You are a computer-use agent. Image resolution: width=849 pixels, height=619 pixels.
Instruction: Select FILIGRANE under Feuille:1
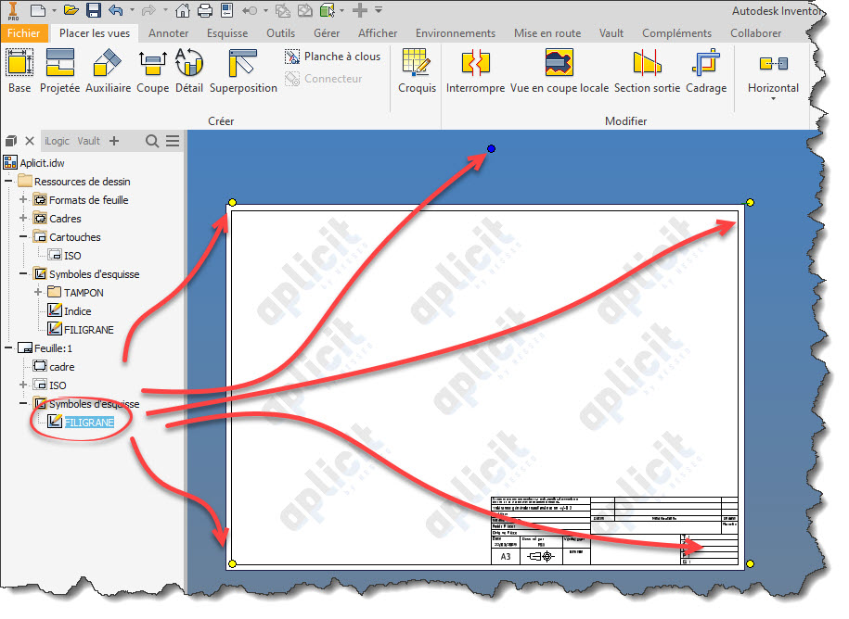coord(89,423)
